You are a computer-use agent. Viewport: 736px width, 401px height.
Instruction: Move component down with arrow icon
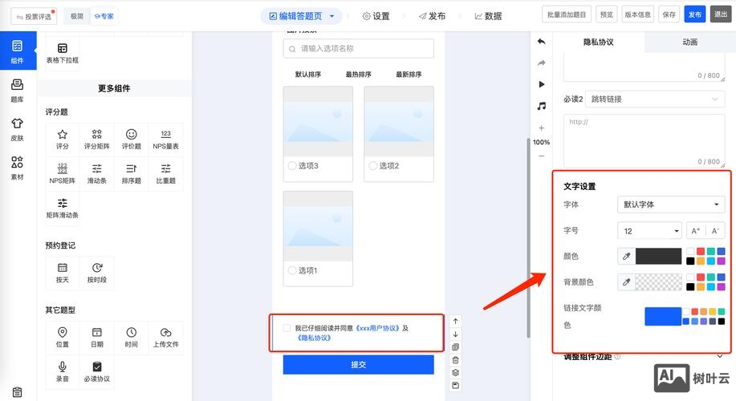coord(455,334)
